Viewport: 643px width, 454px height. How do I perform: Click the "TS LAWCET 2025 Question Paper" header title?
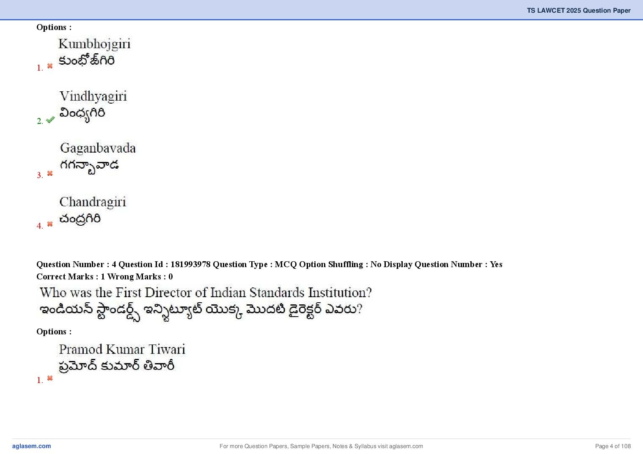(579, 11)
